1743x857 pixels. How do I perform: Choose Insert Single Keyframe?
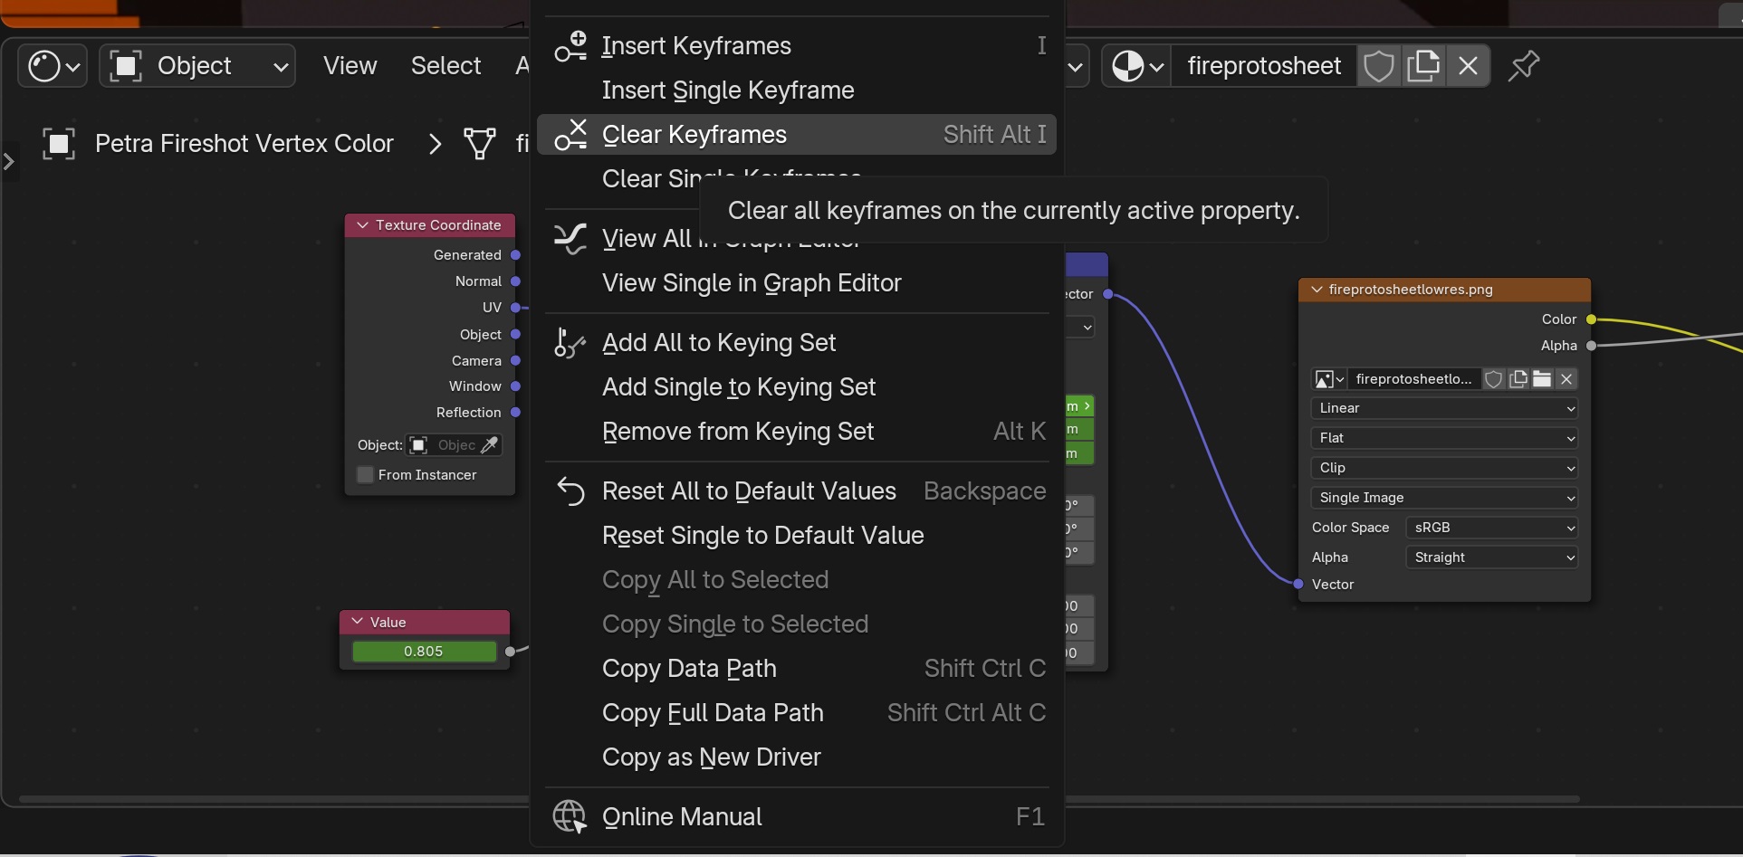tap(797, 90)
